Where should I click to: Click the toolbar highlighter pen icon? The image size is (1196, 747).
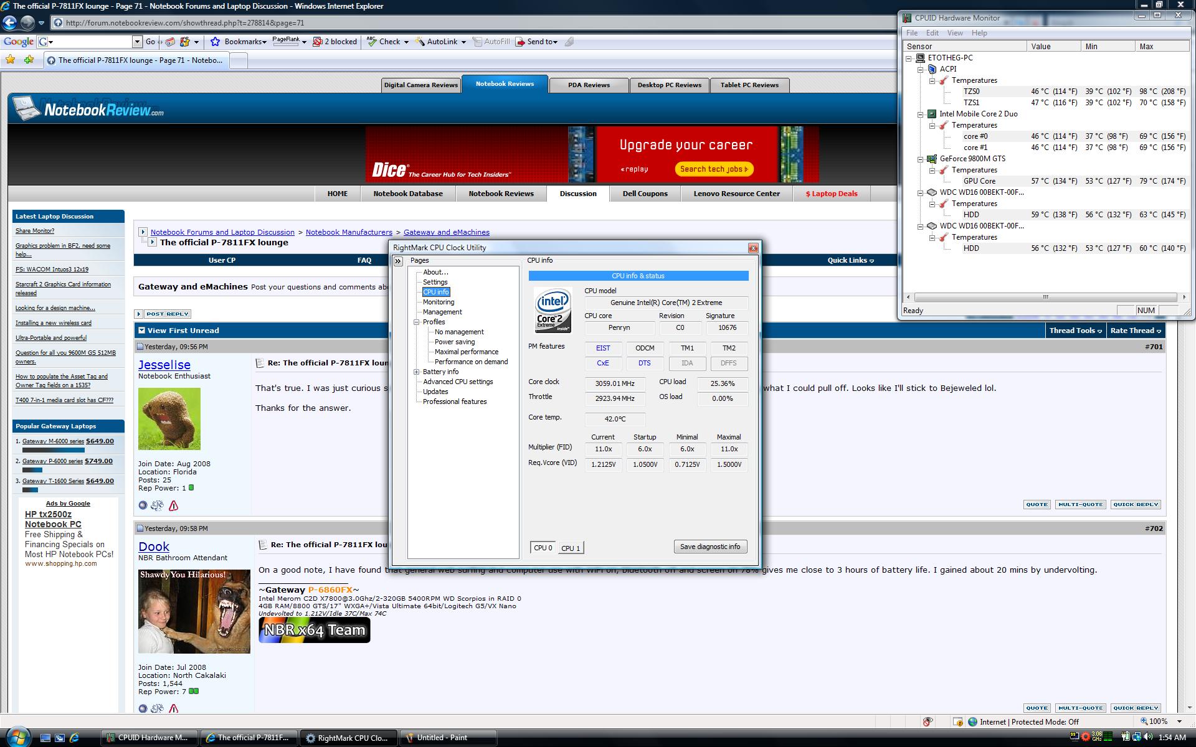[569, 42]
